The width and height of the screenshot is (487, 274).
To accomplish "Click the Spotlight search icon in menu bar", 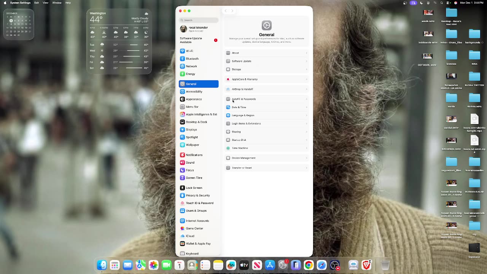I will point(442,3).
